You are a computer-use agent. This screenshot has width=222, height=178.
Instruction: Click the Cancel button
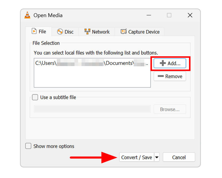tap(179, 157)
